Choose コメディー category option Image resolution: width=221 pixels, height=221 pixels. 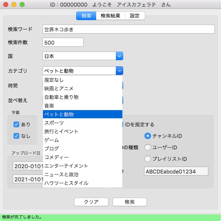[x=83, y=157]
